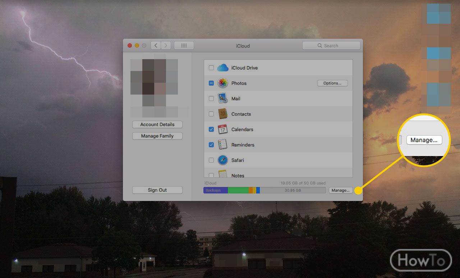The height and width of the screenshot is (278, 460).
Task: Toggle the Photos checkbox
Action: pyautogui.click(x=211, y=83)
